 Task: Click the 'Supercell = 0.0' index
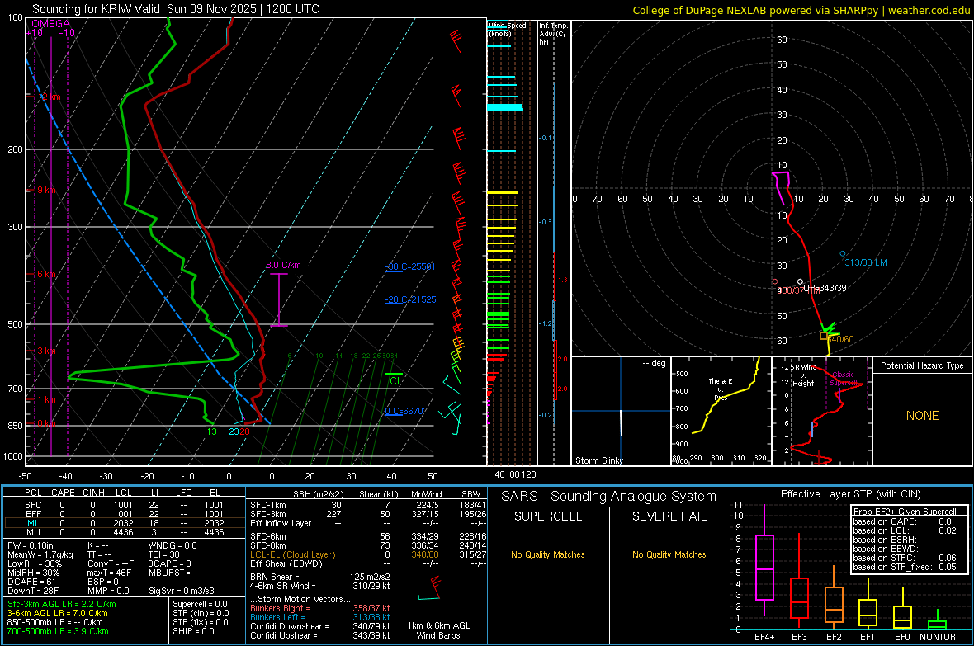200,604
